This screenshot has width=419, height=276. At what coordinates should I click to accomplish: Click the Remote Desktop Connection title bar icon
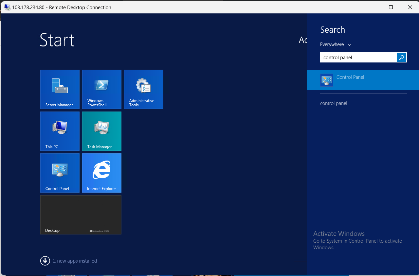[7, 7]
